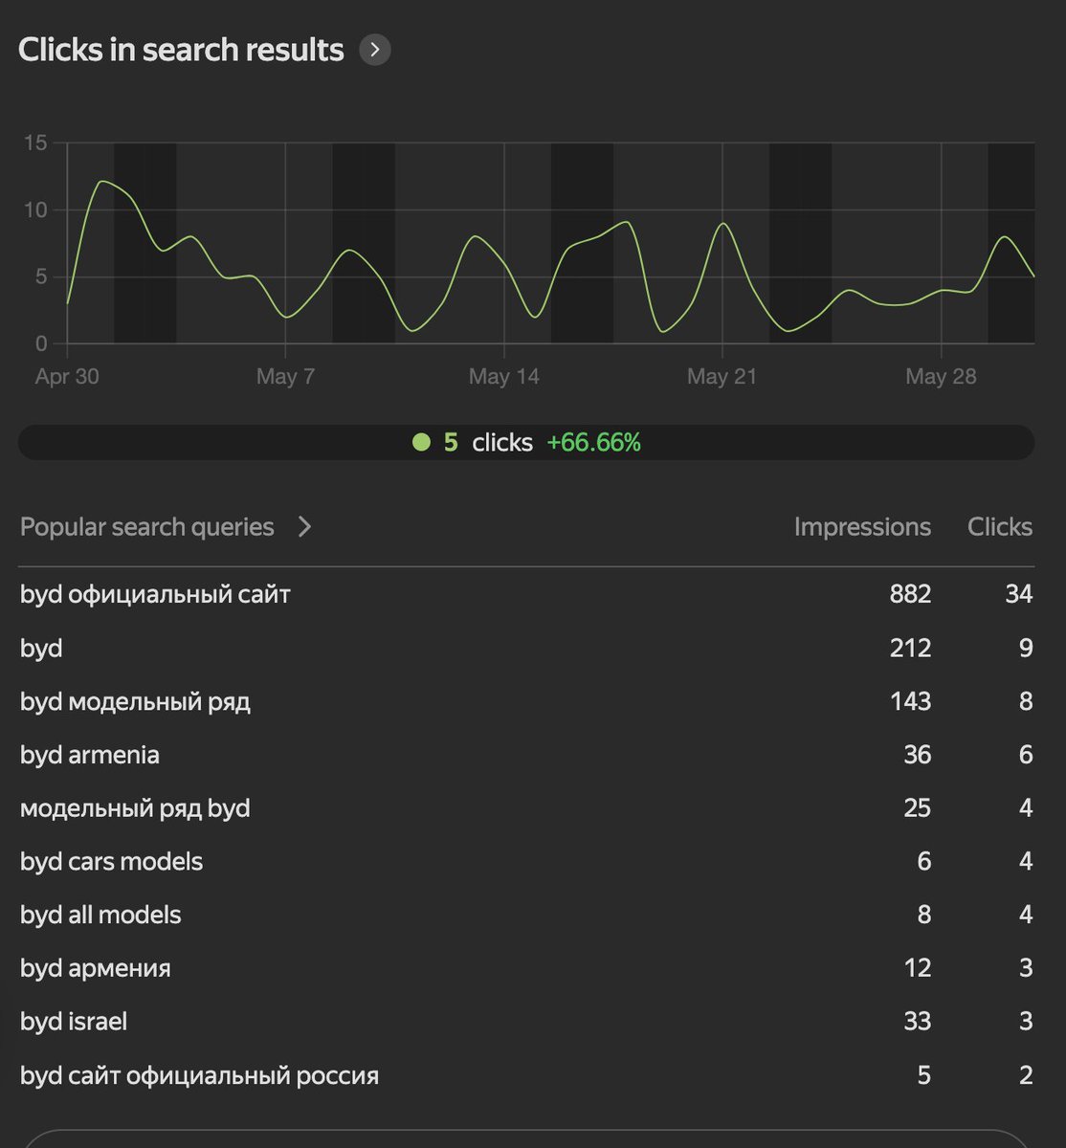Open the Popular search queries link
1066x1148 pixels.
coord(147,527)
